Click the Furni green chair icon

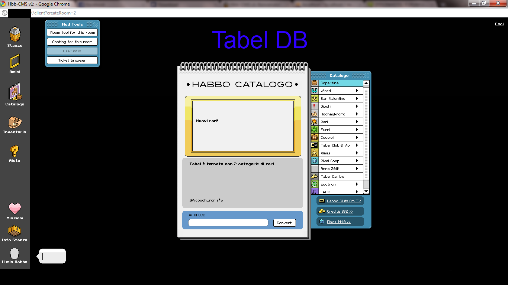coord(315,130)
